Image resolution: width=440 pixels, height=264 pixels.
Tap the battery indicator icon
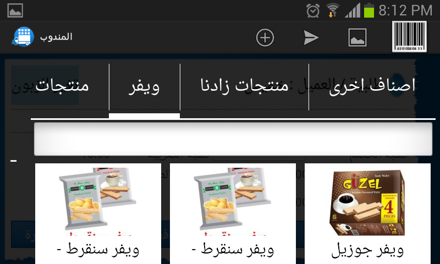(369, 10)
